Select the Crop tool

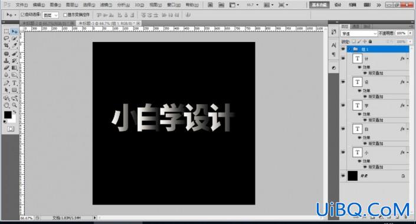point(6,46)
